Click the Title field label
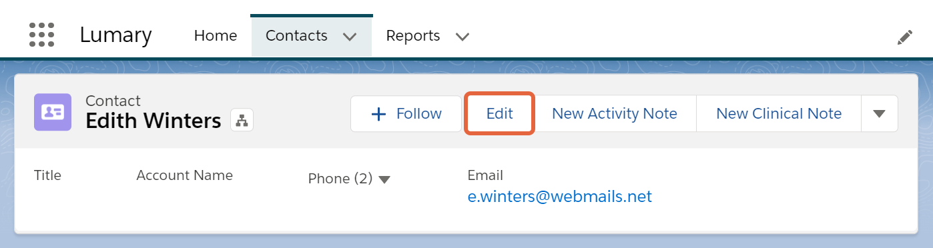The image size is (933, 248). [x=47, y=175]
